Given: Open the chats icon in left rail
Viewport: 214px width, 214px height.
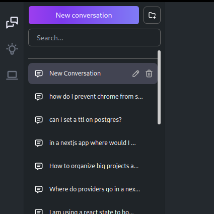Looking at the screenshot, I should (12, 23).
